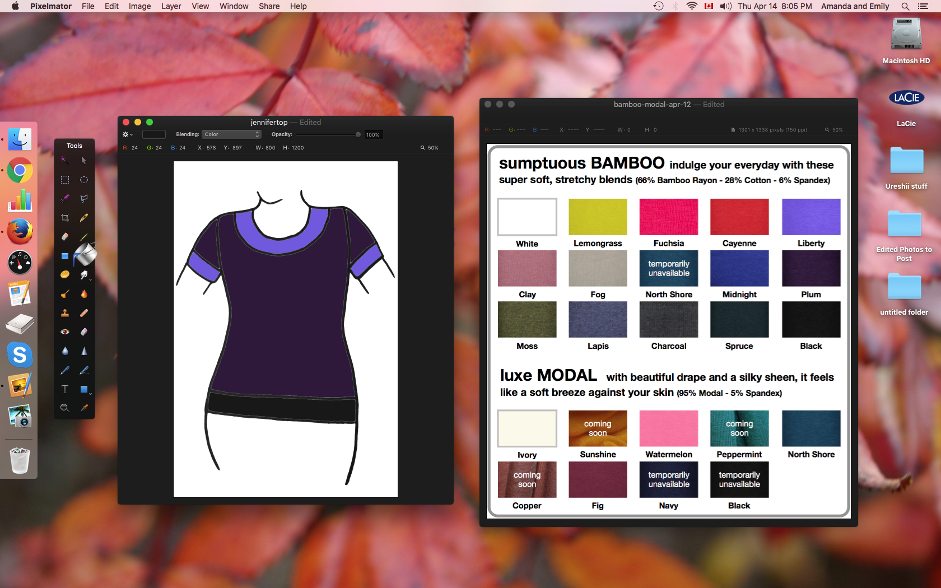The width and height of the screenshot is (941, 588).
Task: Click the Opacity slider handle
Action: [358, 134]
